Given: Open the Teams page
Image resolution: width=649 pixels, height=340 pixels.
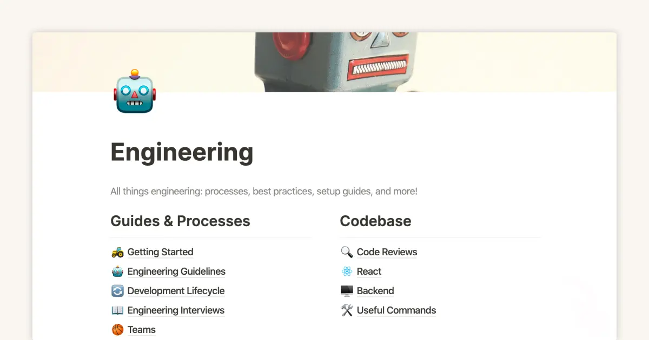Looking at the screenshot, I should pyautogui.click(x=141, y=330).
